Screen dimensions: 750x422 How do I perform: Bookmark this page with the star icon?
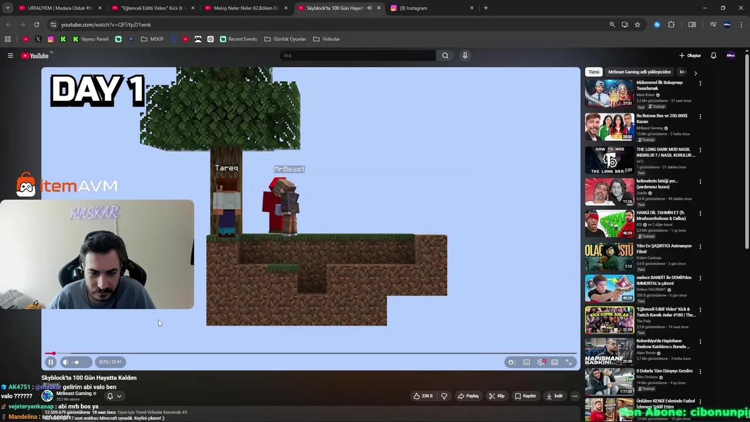pyautogui.click(x=637, y=25)
